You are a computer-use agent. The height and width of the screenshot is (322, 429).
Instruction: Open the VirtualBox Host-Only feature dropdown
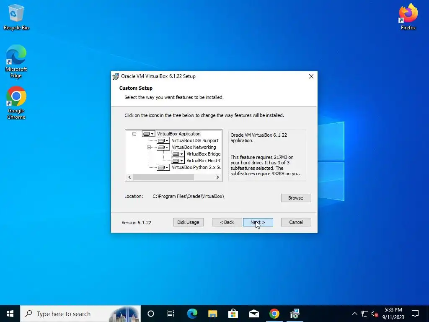(178, 161)
